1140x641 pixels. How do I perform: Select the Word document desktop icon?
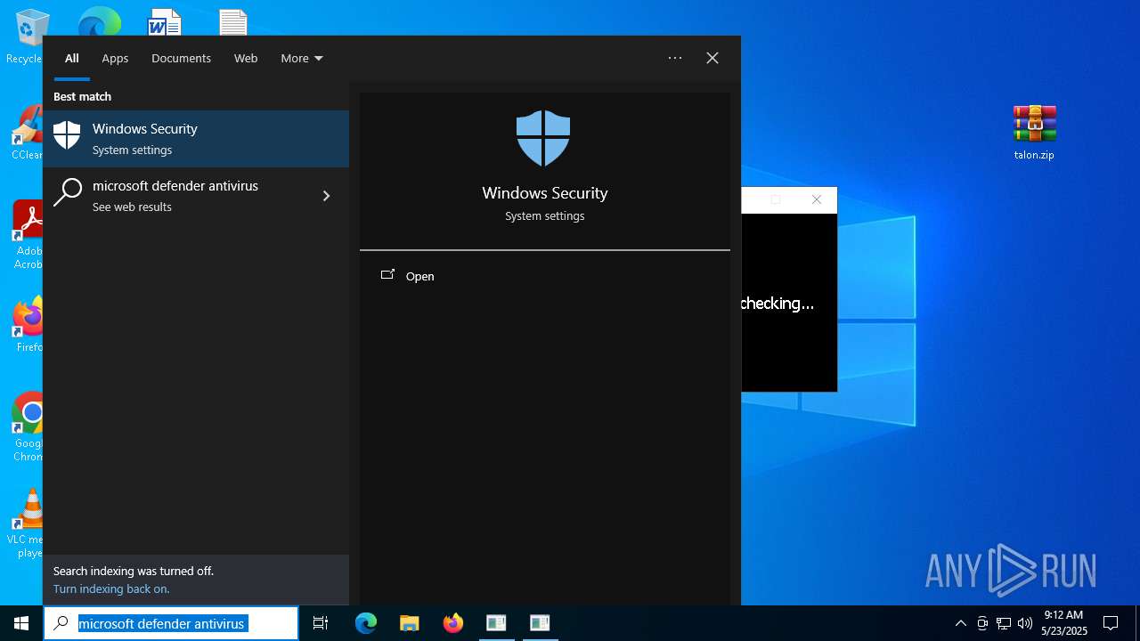pos(165,21)
